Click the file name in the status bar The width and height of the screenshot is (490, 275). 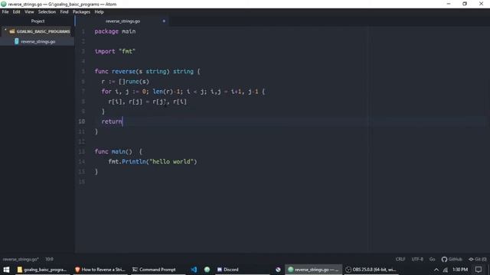21,259
